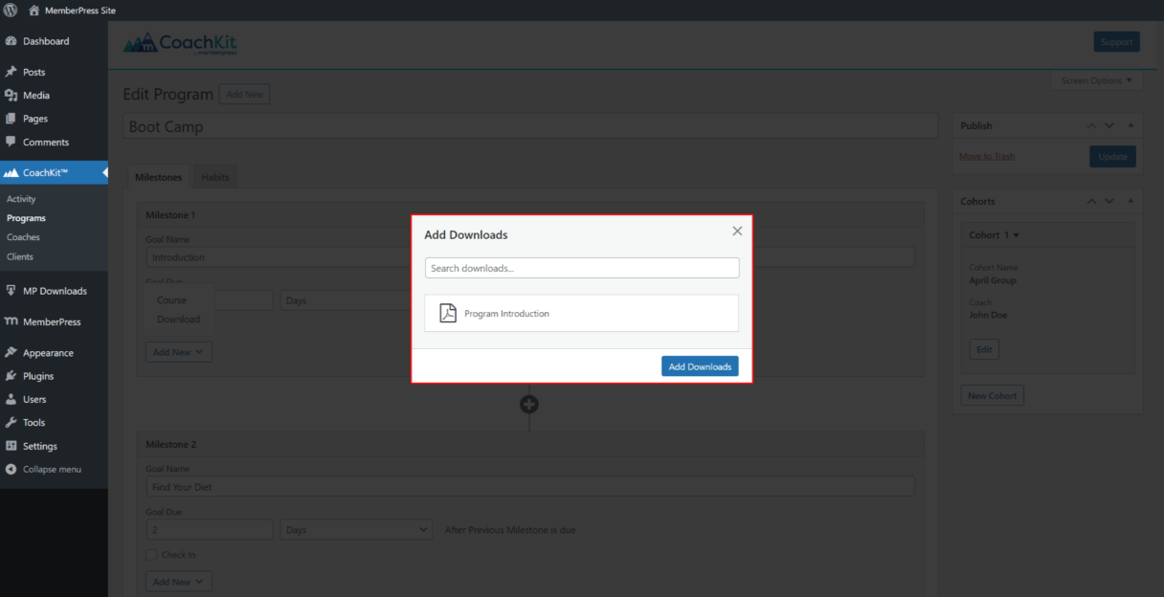1164x597 pixels.
Task: Click the New Cohort button
Action: pos(992,395)
